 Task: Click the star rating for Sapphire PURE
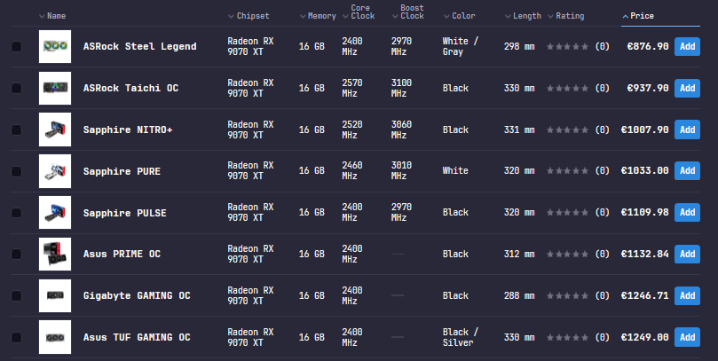click(x=567, y=170)
